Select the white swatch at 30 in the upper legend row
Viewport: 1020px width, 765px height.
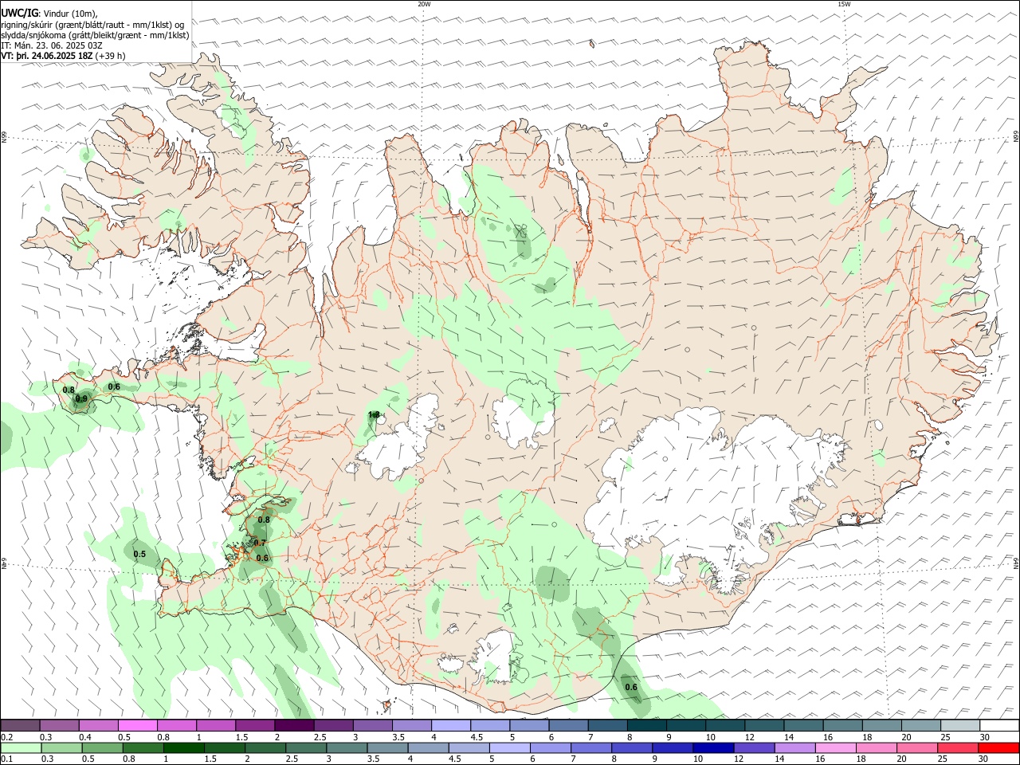[x=1000, y=726]
